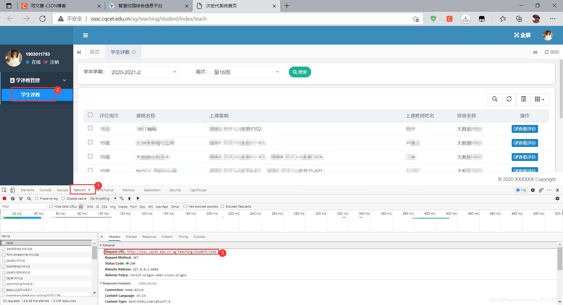Click the table search magnifier icon

point(495,99)
